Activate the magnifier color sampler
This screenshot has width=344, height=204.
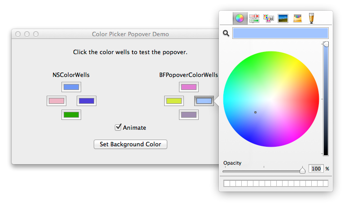click(226, 33)
